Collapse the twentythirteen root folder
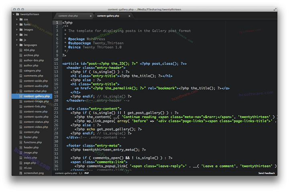Image resolution: width=289 pixels, height=192 pixels. 14,14
